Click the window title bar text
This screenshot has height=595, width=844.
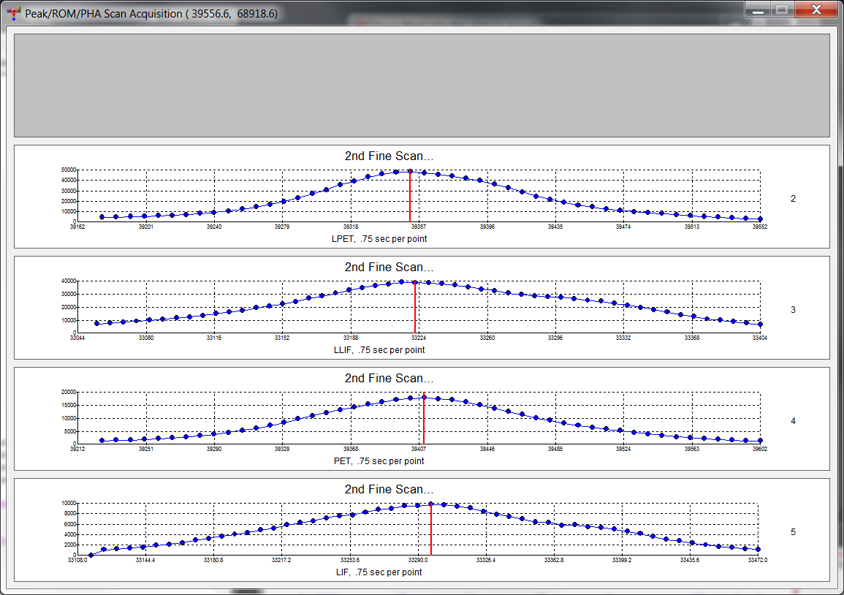click(x=151, y=13)
